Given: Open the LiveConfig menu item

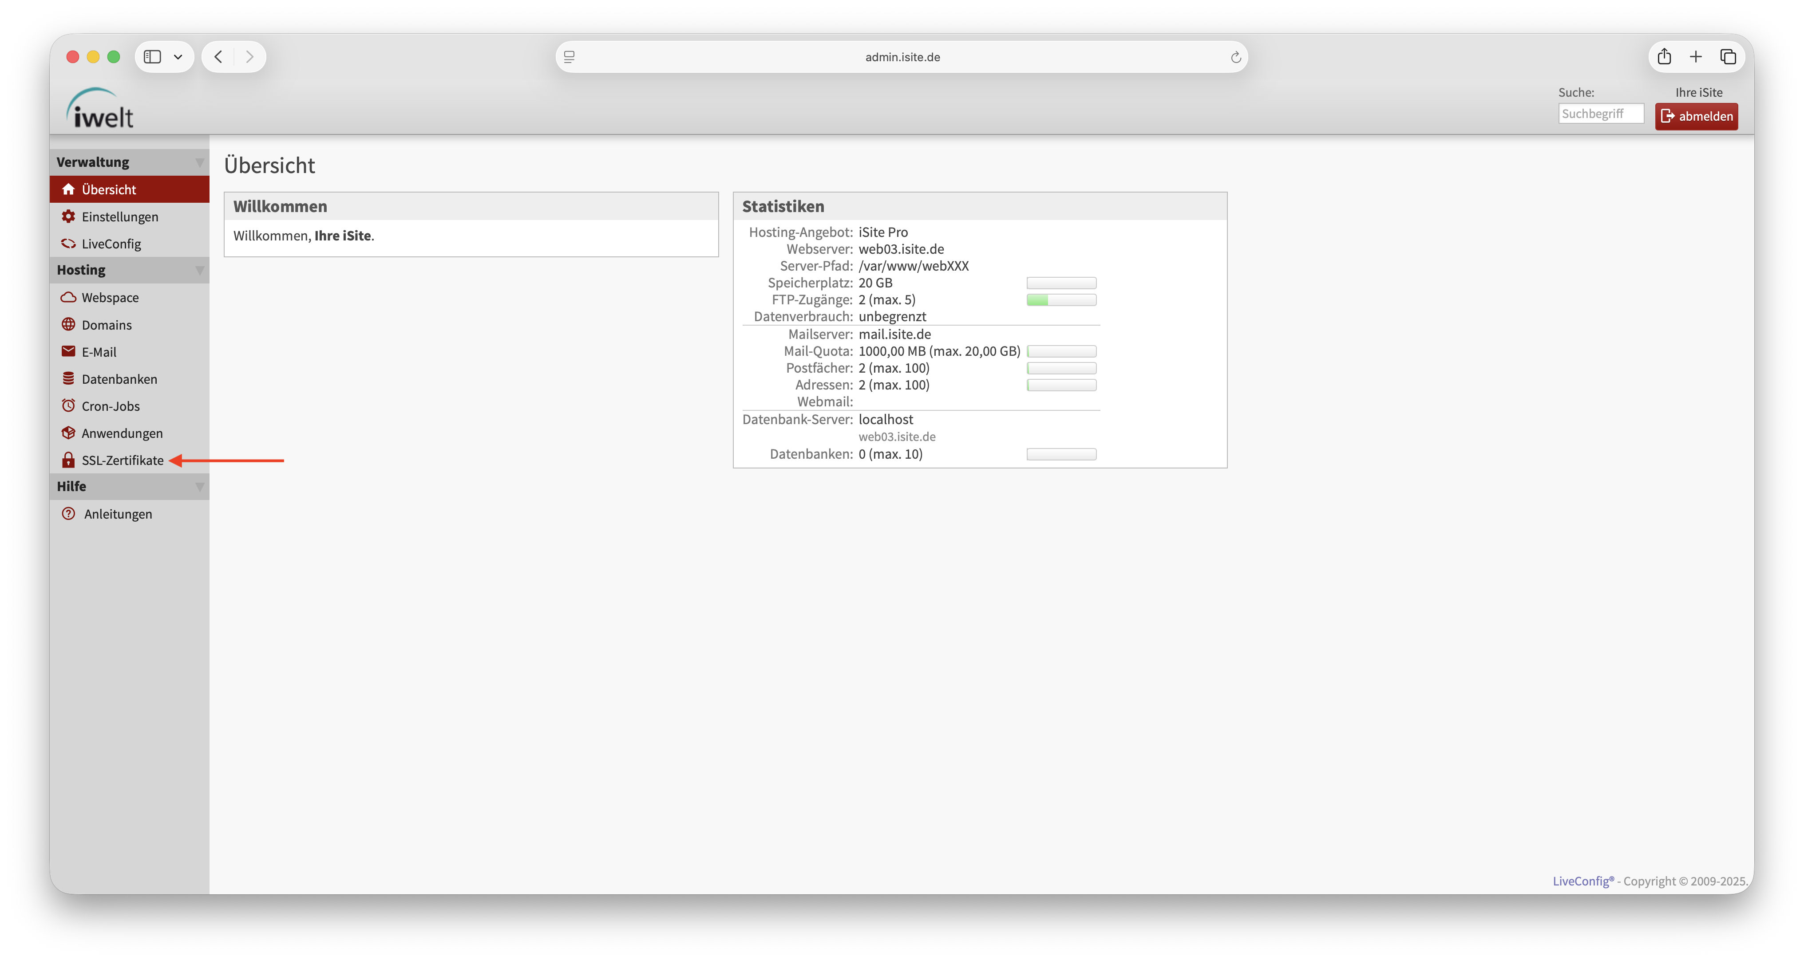Looking at the screenshot, I should click(111, 244).
